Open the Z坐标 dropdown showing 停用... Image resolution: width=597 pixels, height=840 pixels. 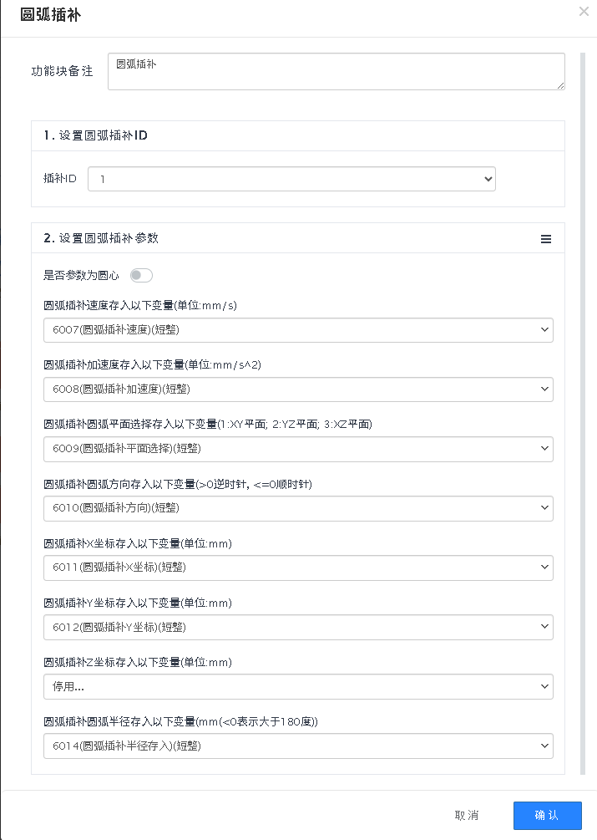coord(298,687)
